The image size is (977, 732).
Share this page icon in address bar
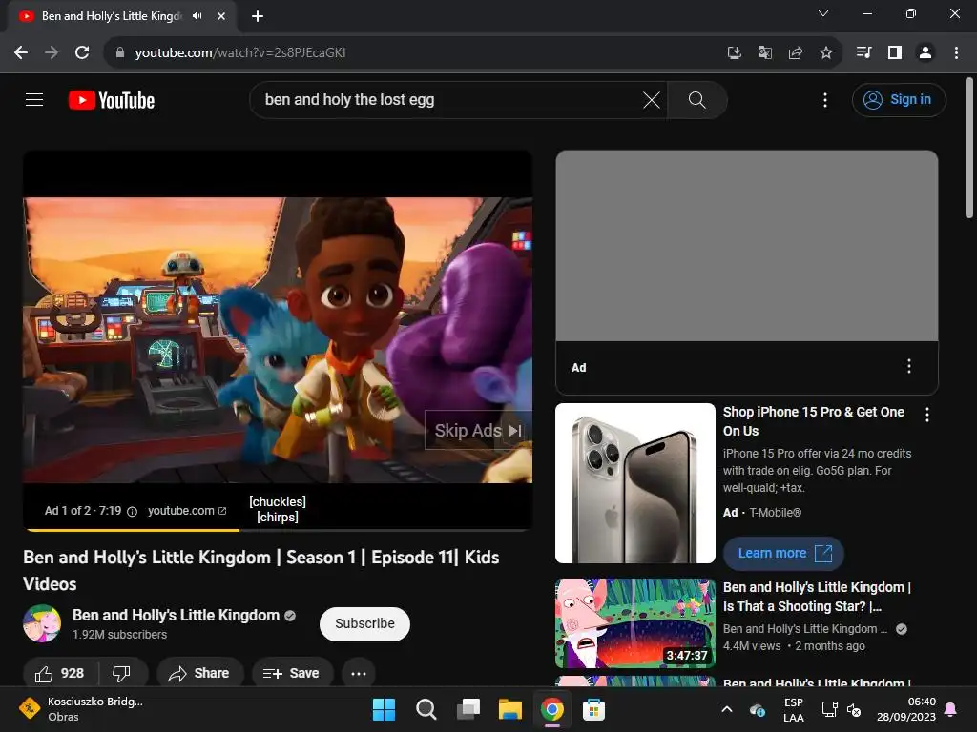point(795,53)
